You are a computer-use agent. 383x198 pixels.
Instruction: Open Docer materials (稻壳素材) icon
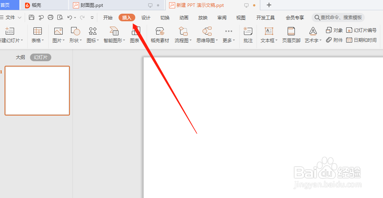click(x=160, y=31)
